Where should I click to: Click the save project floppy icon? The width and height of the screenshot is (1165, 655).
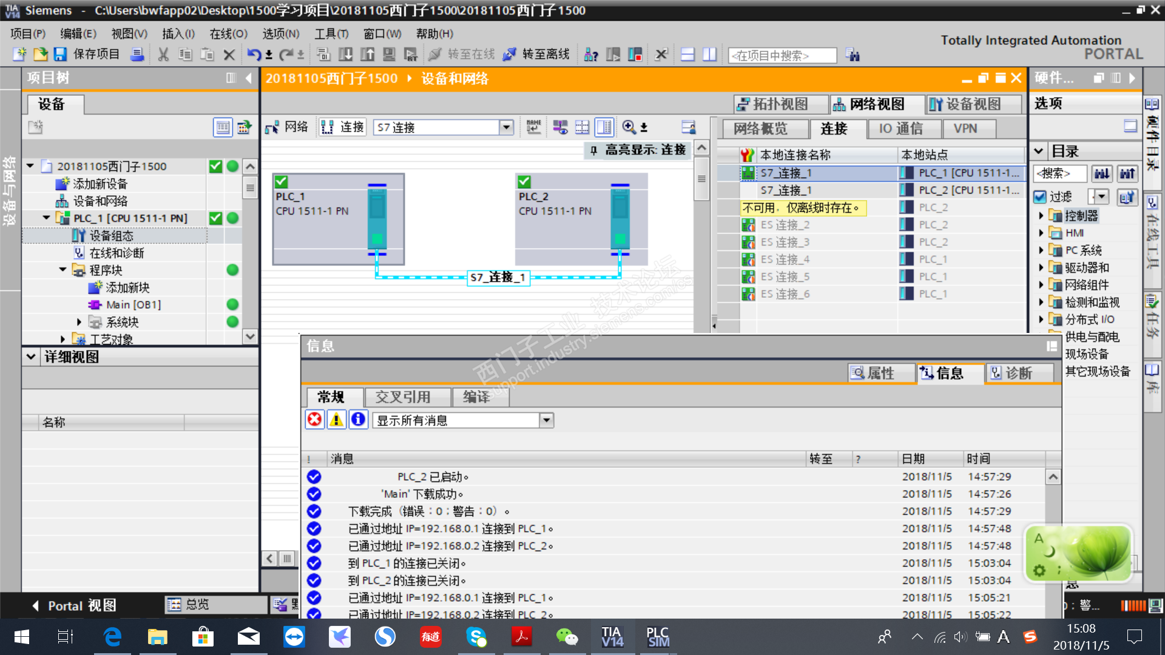tap(59, 55)
